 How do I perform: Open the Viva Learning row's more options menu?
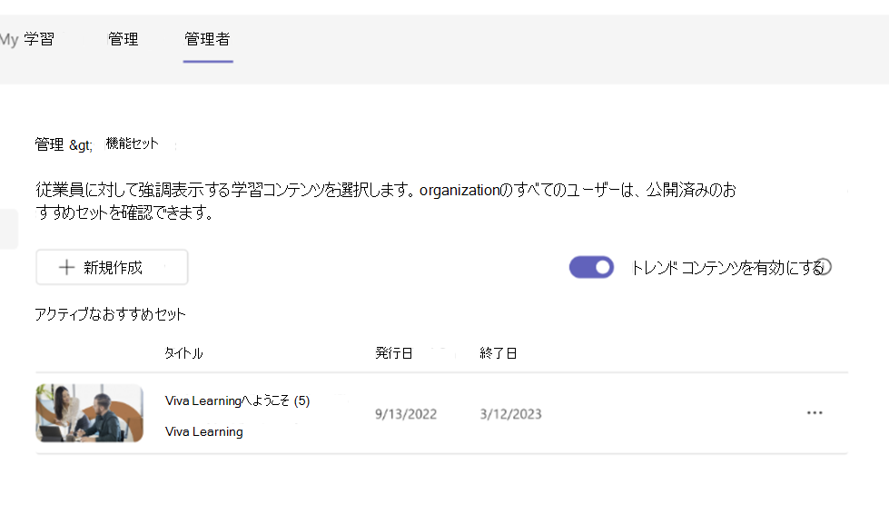tap(815, 413)
